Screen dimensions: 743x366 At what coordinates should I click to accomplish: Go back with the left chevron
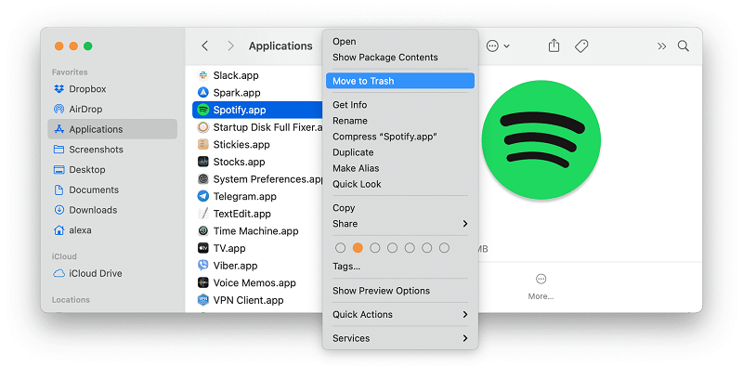click(204, 46)
